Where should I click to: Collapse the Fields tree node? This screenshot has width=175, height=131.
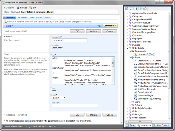130,58
